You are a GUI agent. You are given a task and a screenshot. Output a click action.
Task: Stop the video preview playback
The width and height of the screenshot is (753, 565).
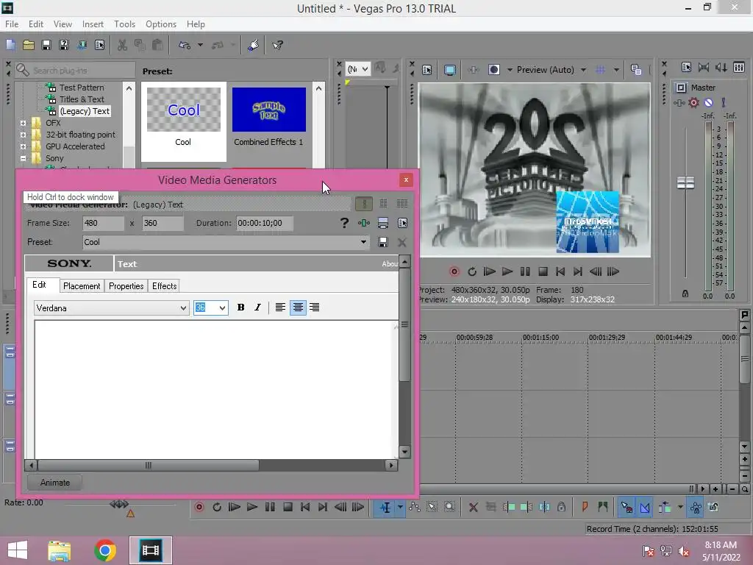[x=543, y=271]
